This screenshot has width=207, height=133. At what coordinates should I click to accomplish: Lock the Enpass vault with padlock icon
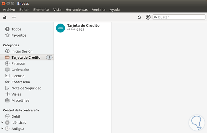pos(5,17)
